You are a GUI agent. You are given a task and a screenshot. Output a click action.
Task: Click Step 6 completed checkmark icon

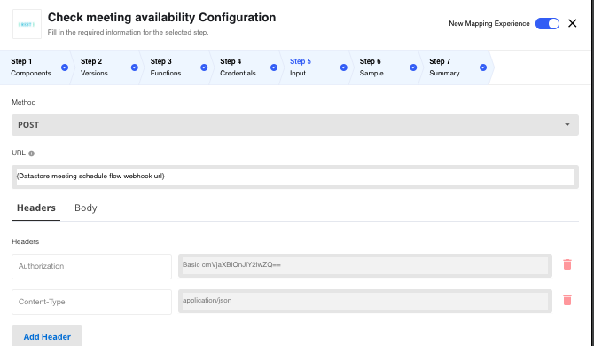tap(413, 67)
